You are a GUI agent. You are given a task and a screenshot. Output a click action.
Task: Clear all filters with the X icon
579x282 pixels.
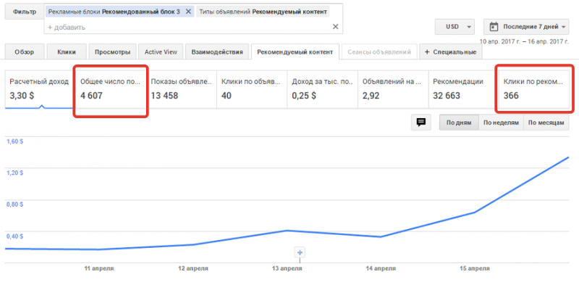click(x=335, y=27)
